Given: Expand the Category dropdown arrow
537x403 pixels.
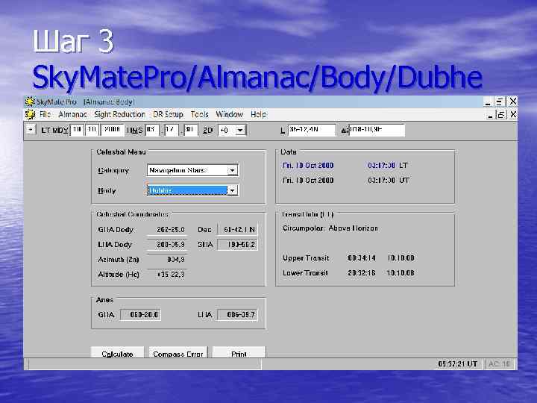Looking at the screenshot, I should tap(233, 170).
